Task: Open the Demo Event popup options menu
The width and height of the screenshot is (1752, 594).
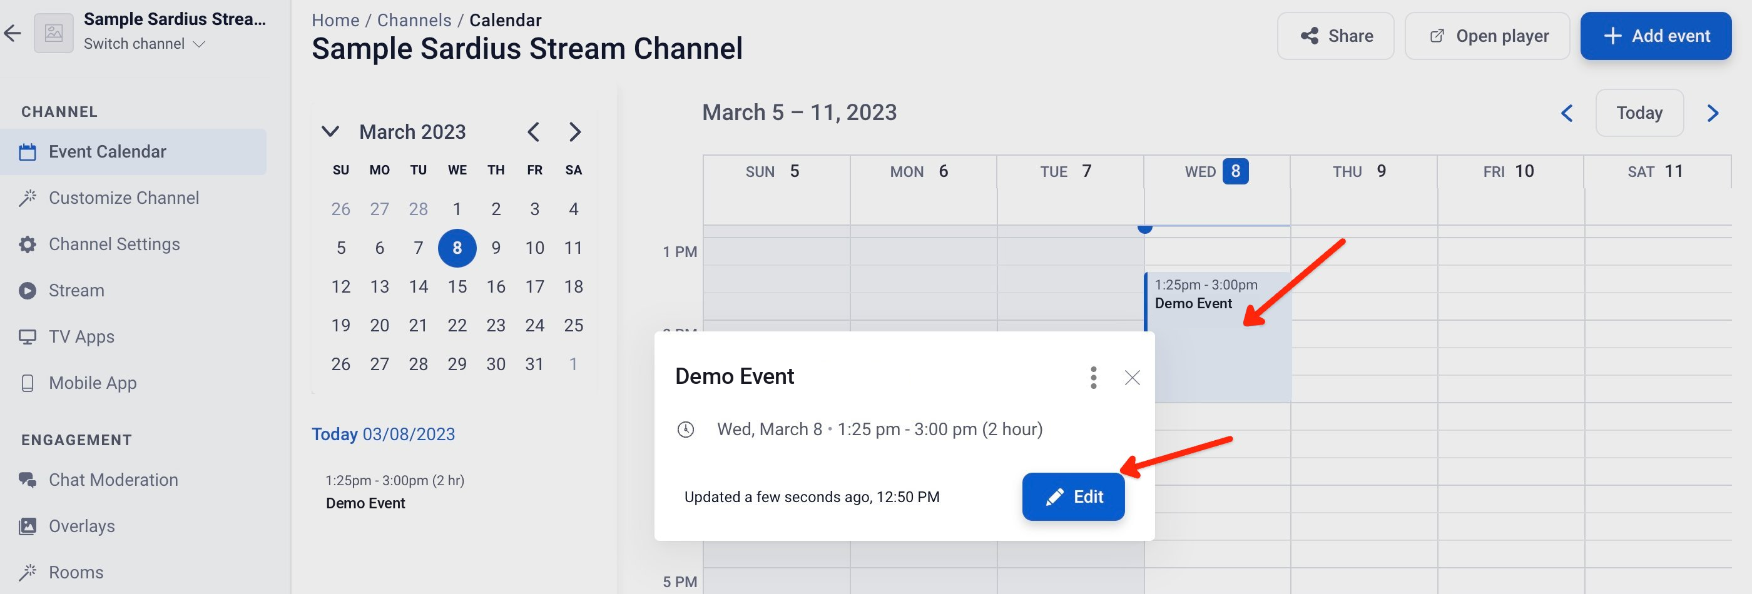Action: [1093, 377]
